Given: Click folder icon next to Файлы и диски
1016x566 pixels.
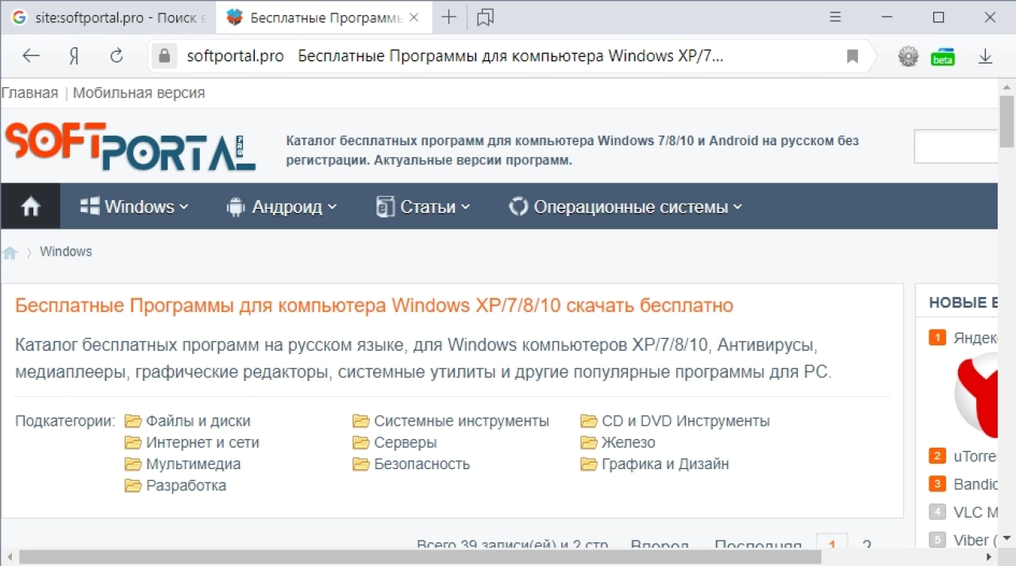Looking at the screenshot, I should coord(133,421).
